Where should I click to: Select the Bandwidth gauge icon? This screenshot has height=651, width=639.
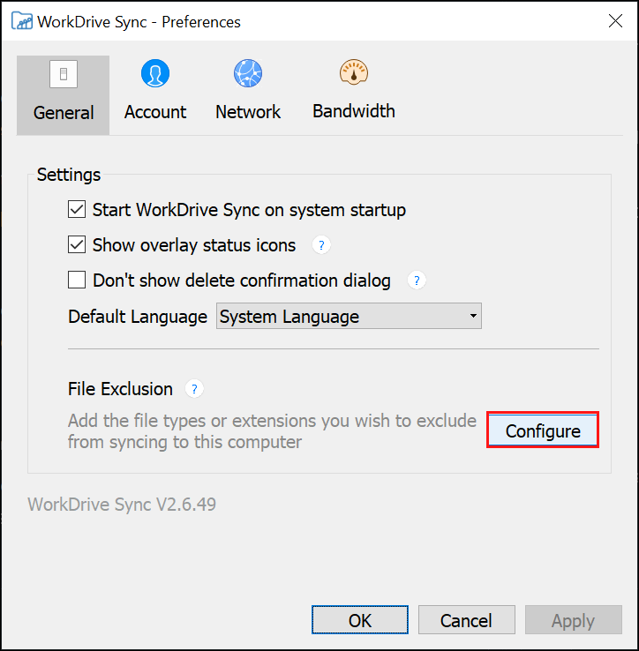pos(354,72)
